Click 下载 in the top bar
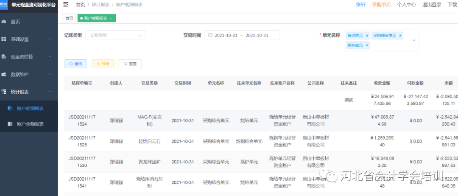This screenshot has width=458, height=196. coord(452,5)
